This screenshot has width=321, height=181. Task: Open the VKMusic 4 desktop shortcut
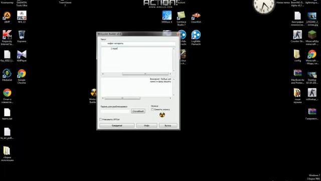tap(167, 16)
